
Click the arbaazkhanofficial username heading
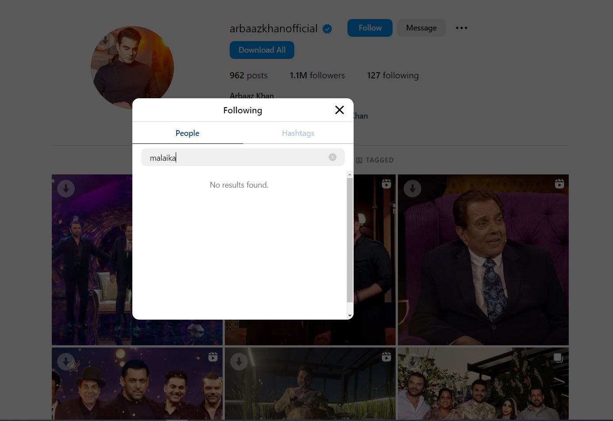coord(274,29)
